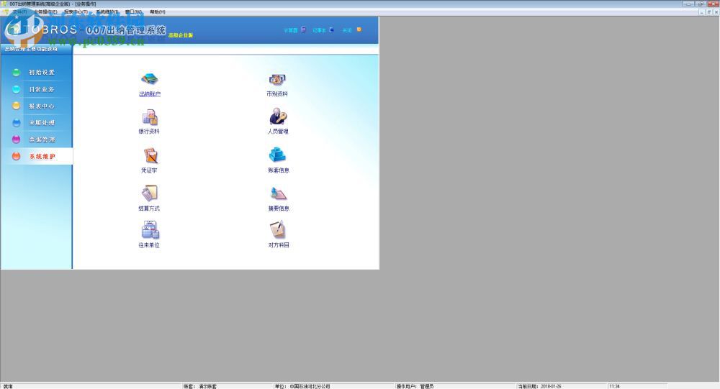The width and height of the screenshot is (720, 389).
Task: Launch the 记事本 notepad from header
Action: (x=323, y=29)
